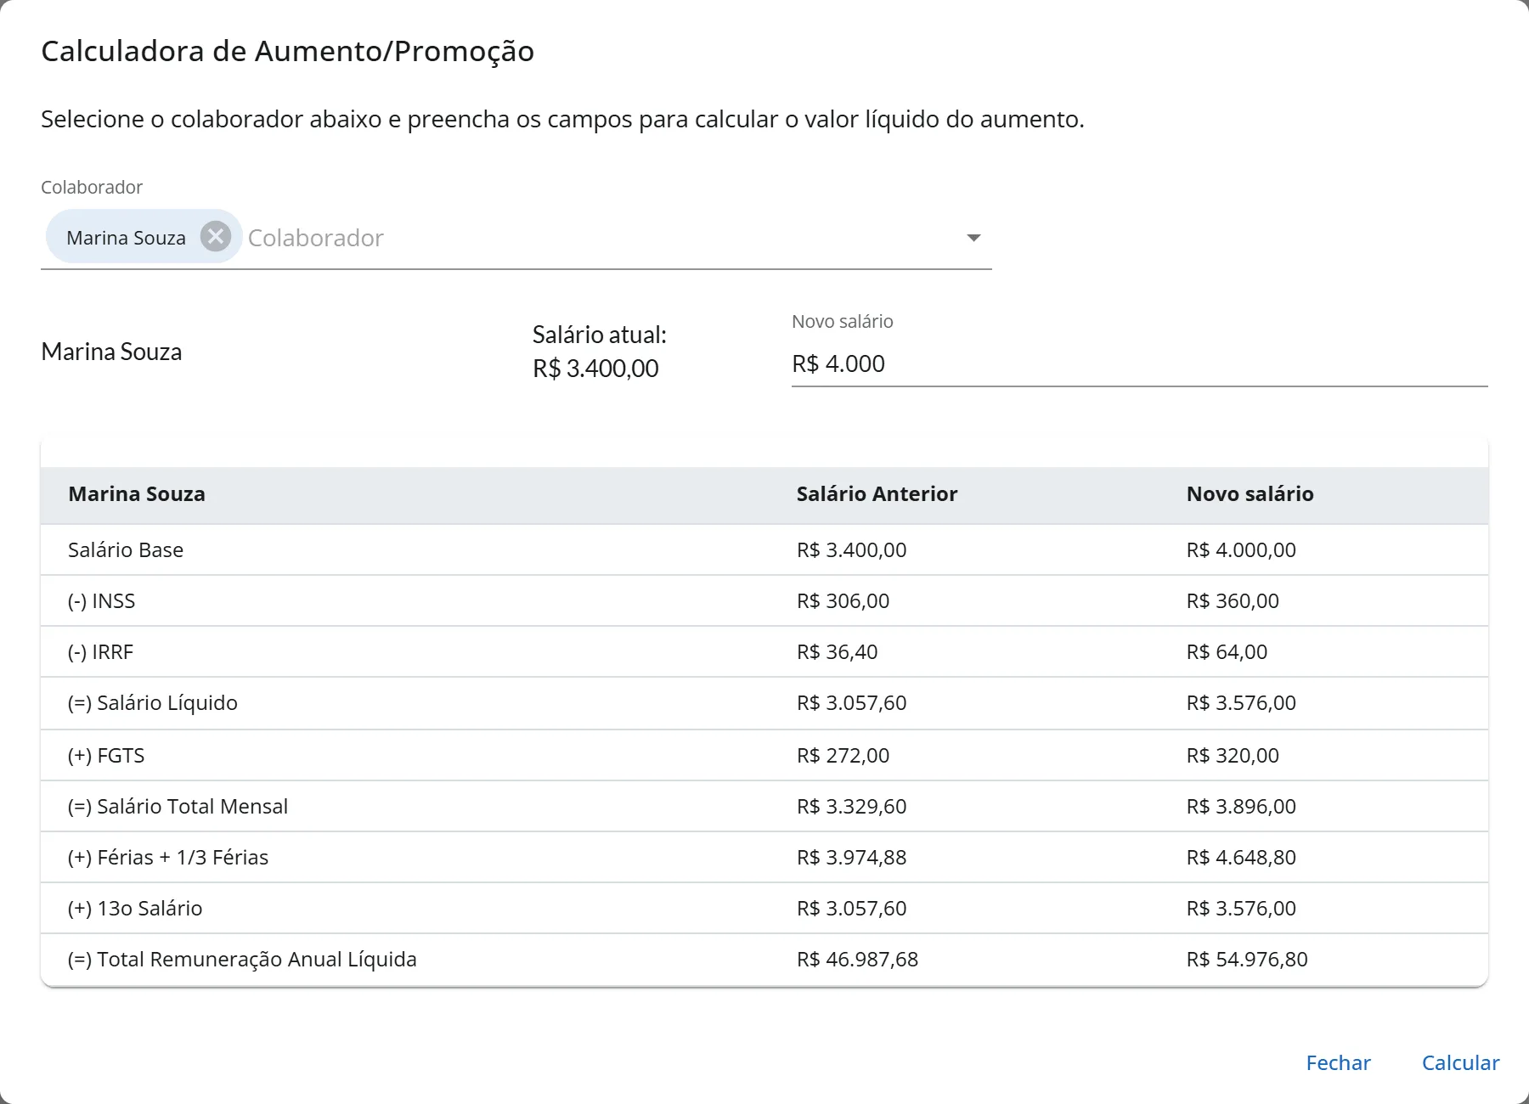Viewport: 1529px width, 1104px height.
Task: Select the Férias + 1/3 Férias label
Action: click(168, 857)
